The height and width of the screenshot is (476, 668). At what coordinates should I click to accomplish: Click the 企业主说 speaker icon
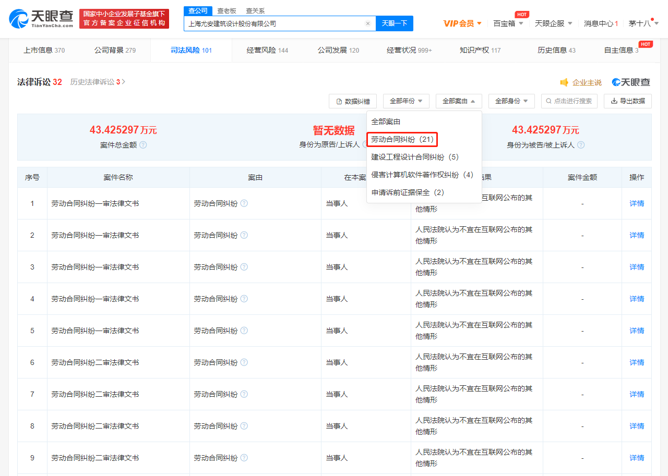click(x=564, y=82)
